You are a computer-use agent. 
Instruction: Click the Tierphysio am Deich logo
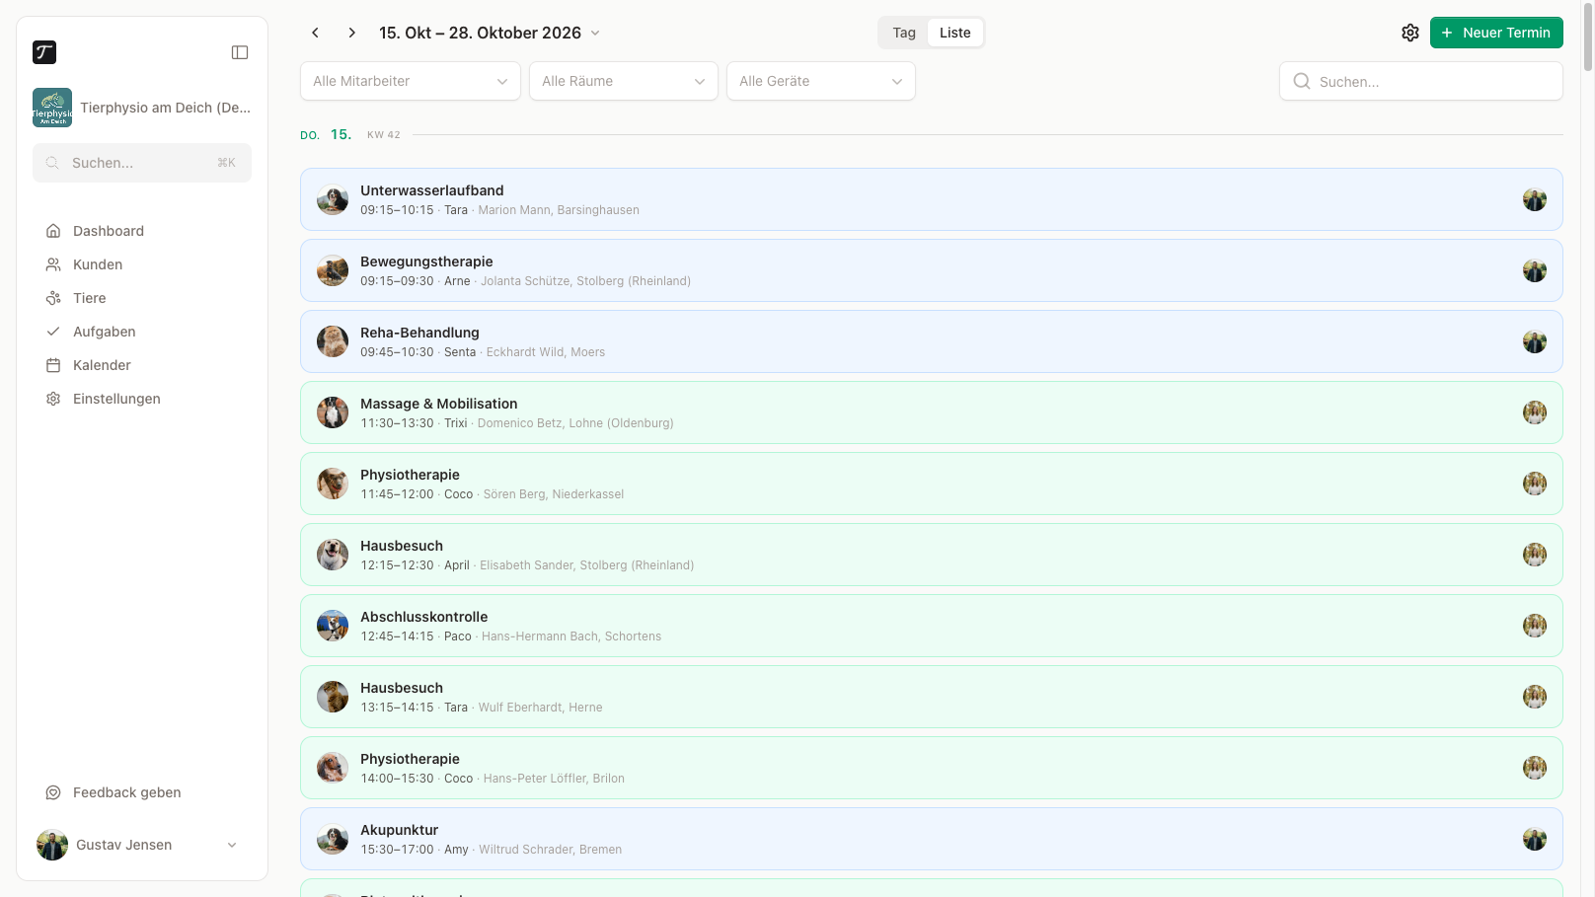click(52, 108)
